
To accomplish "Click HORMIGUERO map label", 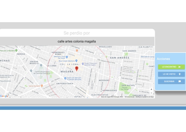I will 110,91.
